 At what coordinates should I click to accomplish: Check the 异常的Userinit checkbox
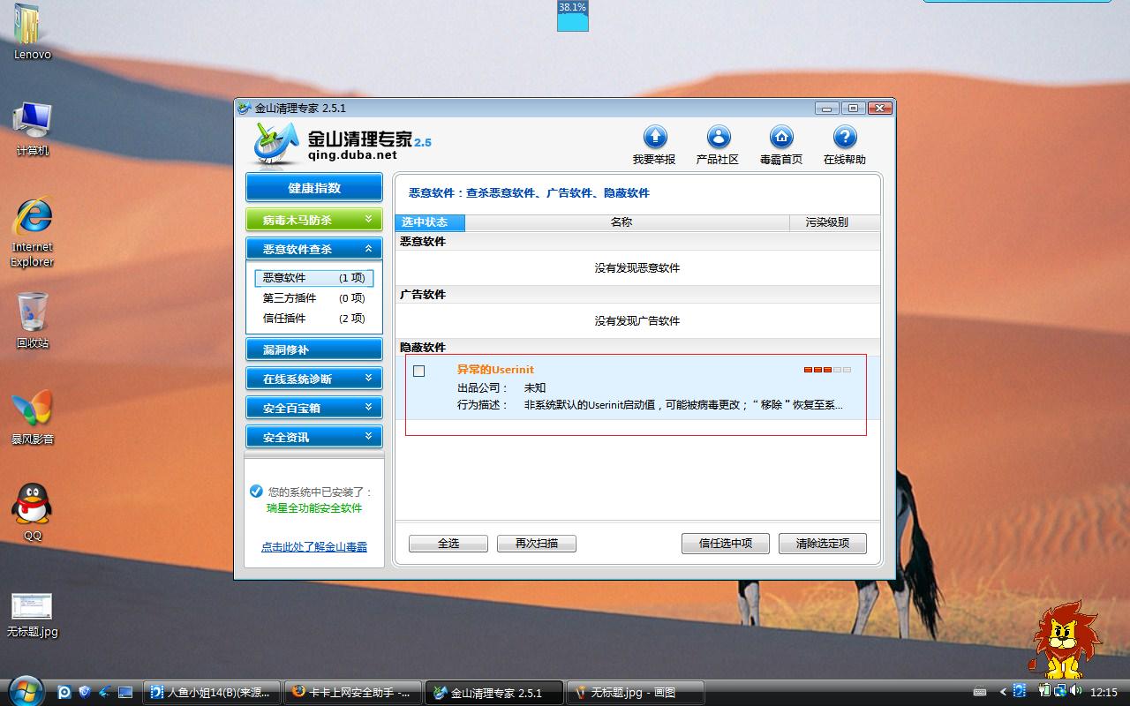pos(419,371)
